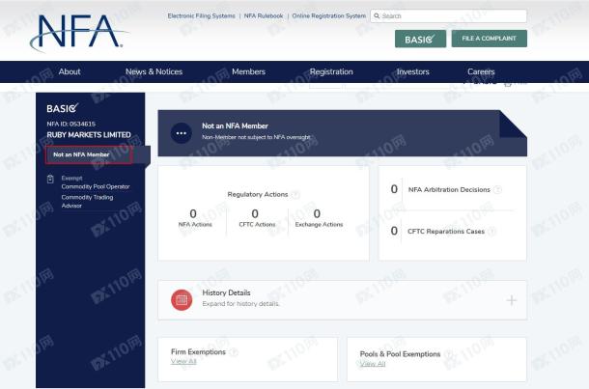The width and height of the screenshot is (589, 389).
Task: Open the Members menu
Action: (249, 71)
